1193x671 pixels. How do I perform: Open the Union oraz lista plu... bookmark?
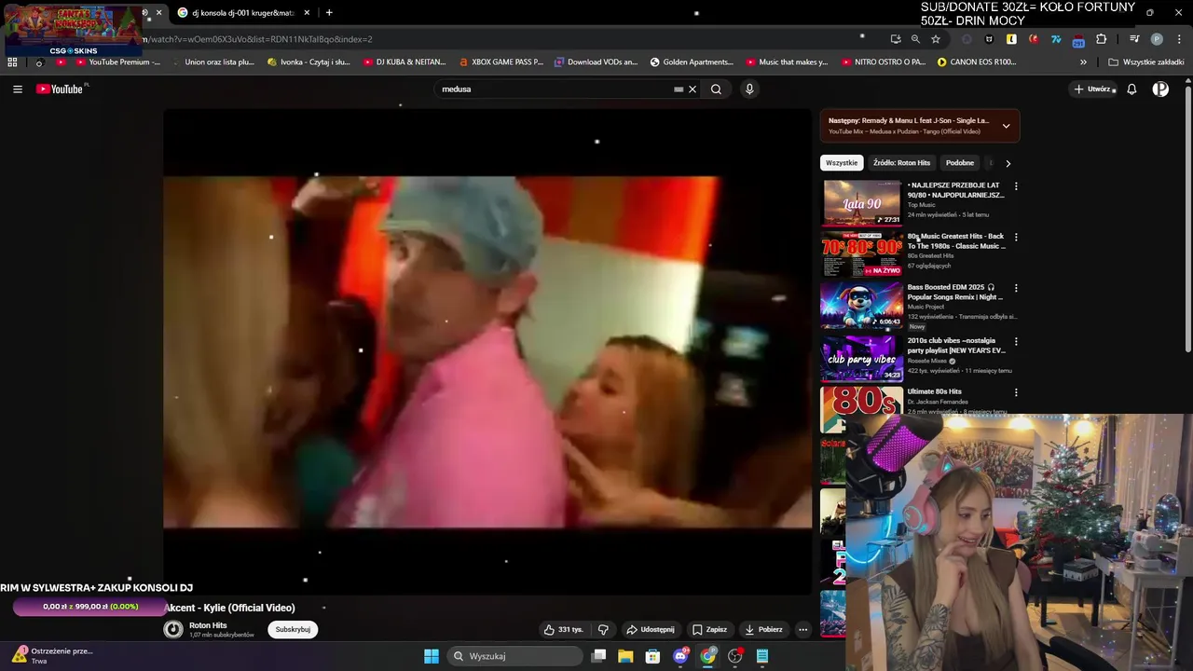213,62
